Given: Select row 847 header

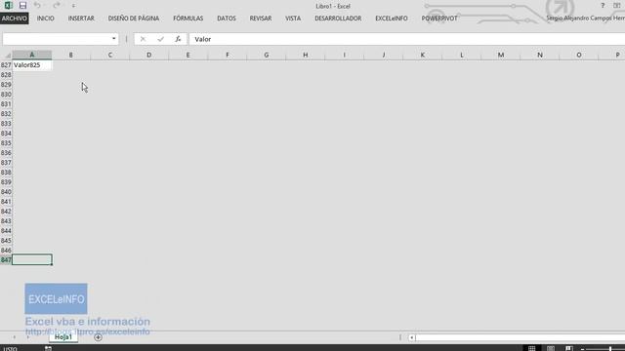Looking at the screenshot, I should pos(6,260).
